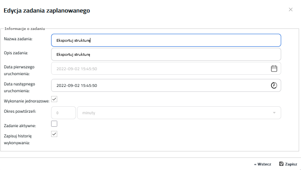This screenshot has width=301, height=170.
Task: Click the Informacje o zadaniu section legend
Action: click(25, 29)
